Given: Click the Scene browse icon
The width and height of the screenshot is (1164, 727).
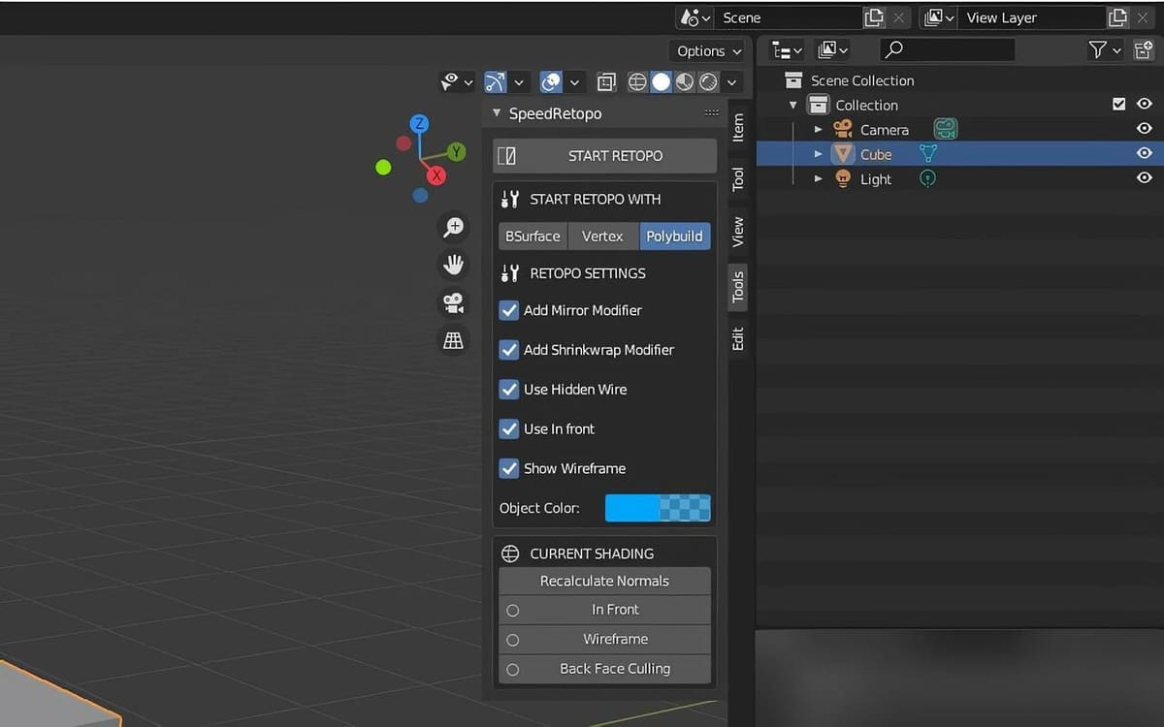Looking at the screenshot, I should 695,17.
